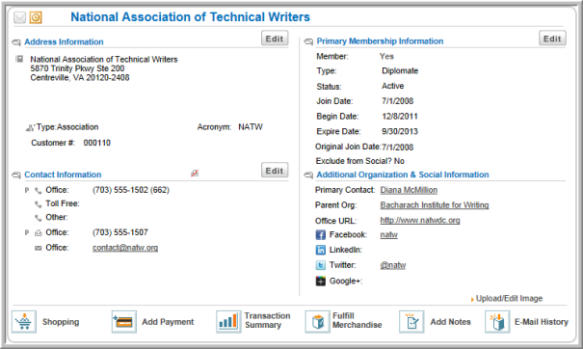Click the orange clock icon in the header
The width and height of the screenshot is (583, 349).
36,17
